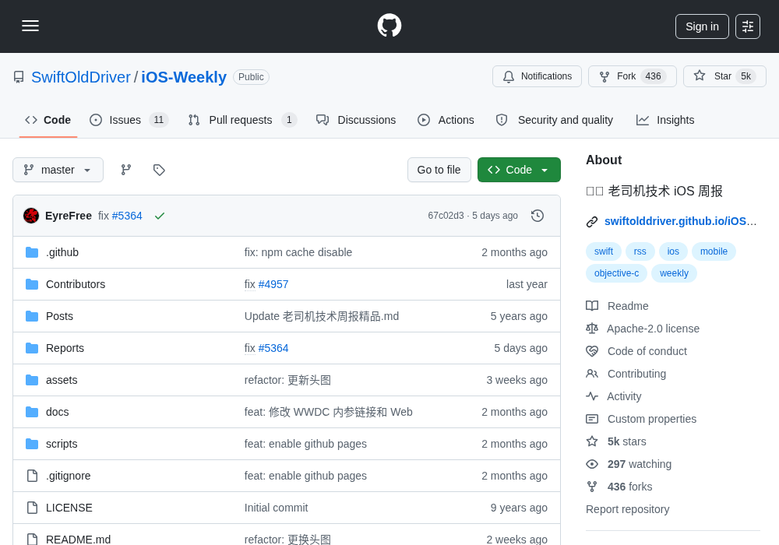Image resolution: width=779 pixels, height=545 pixels.
Task: Expand the green Code dropdown
Action: click(x=519, y=170)
